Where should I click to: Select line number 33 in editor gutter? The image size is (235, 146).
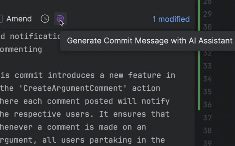[207, 66]
